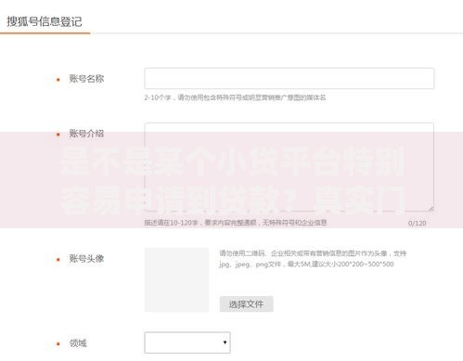Click the 选择文件 button
This screenshot has width=463, height=361.
(x=246, y=304)
